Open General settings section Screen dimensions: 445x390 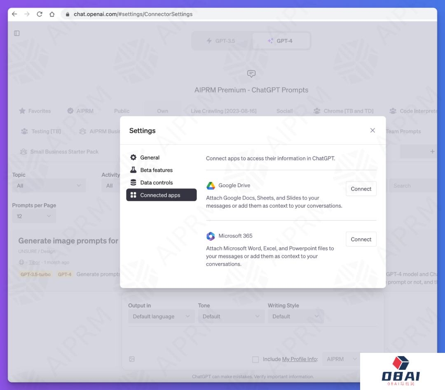pyautogui.click(x=150, y=157)
